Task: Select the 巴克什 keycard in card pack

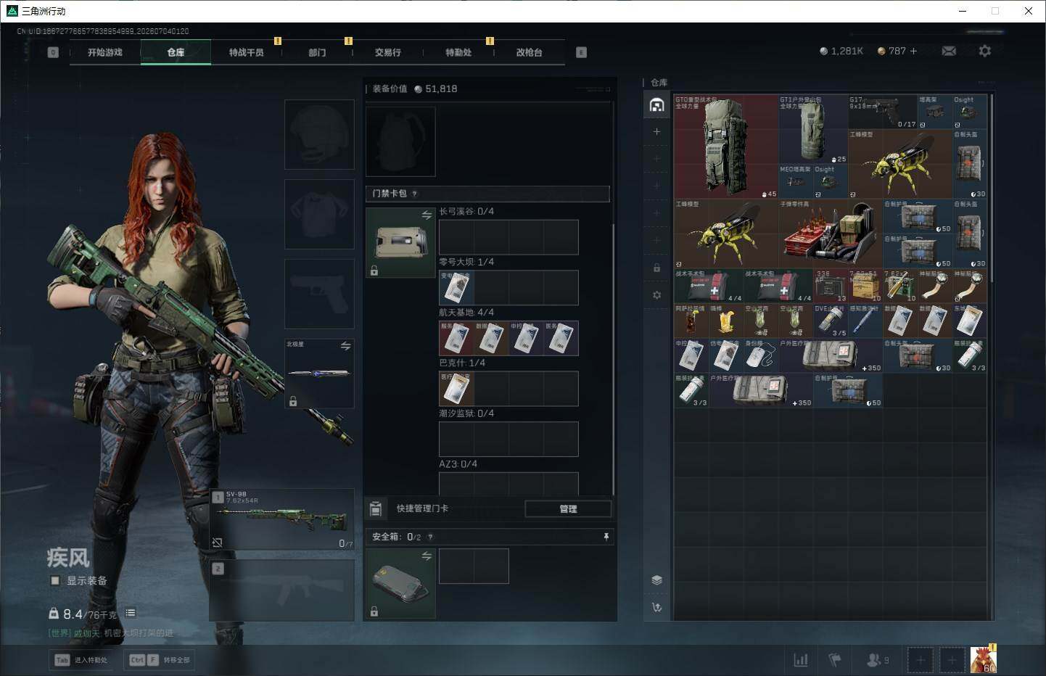Action: coord(456,389)
